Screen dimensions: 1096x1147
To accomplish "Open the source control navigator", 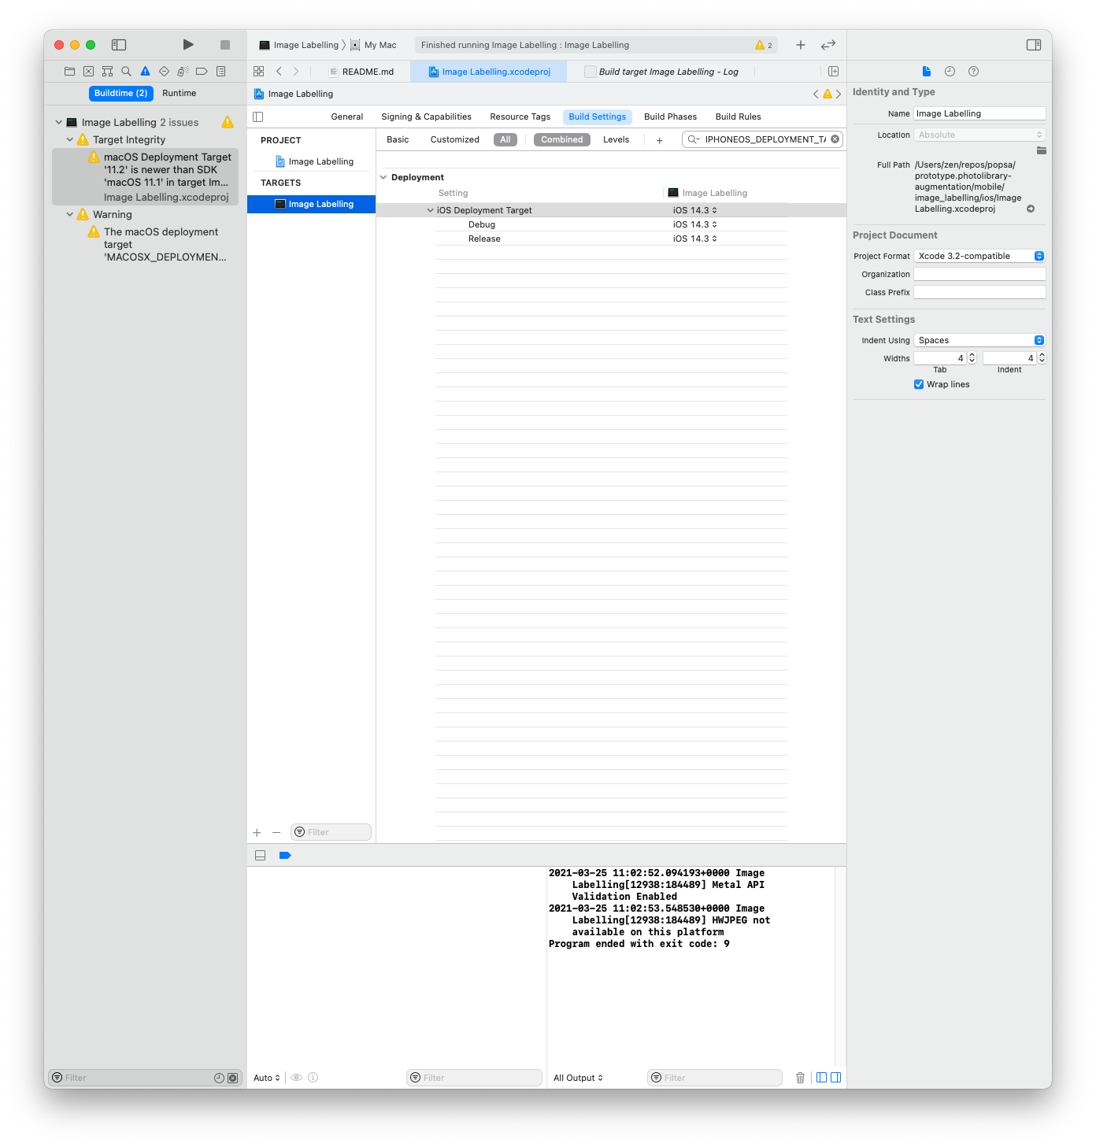I will [x=88, y=72].
